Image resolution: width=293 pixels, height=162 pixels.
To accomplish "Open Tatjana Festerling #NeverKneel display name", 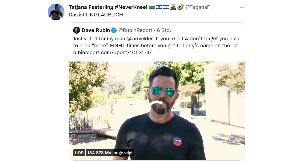I will click(x=108, y=7).
